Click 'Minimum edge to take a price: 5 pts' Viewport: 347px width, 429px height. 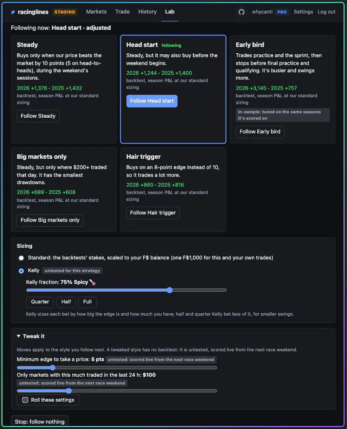coord(61,359)
